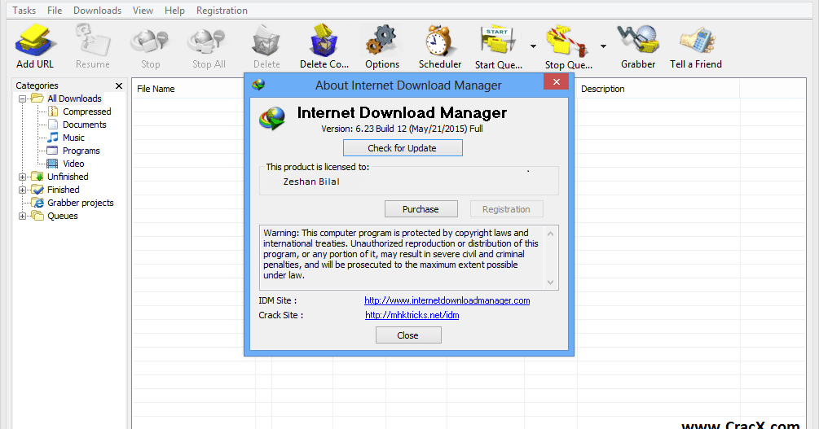Select the Music category icon

pos(53,138)
